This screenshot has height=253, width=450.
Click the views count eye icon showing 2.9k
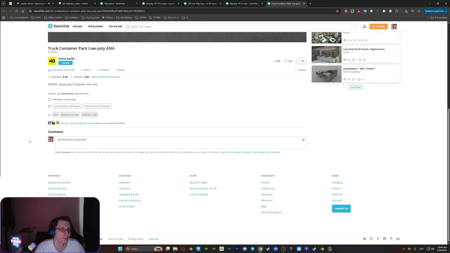tap(285, 61)
